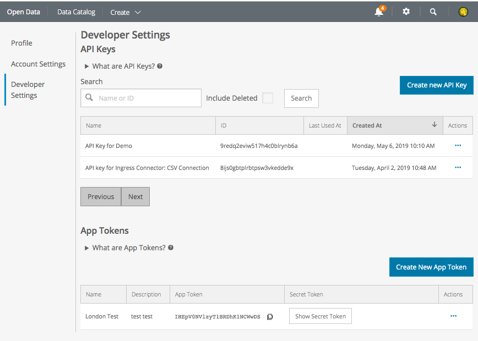Click the Search button for API keys
The width and height of the screenshot is (478, 341).
tap(301, 98)
